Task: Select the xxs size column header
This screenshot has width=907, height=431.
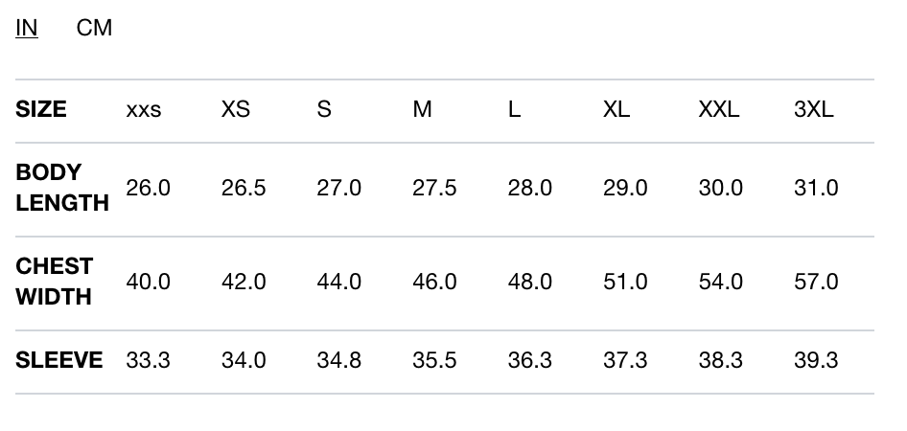Action: tap(144, 109)
